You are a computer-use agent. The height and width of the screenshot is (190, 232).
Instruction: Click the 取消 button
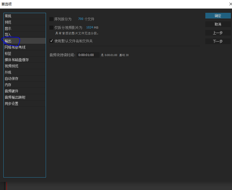coord(218,24)
